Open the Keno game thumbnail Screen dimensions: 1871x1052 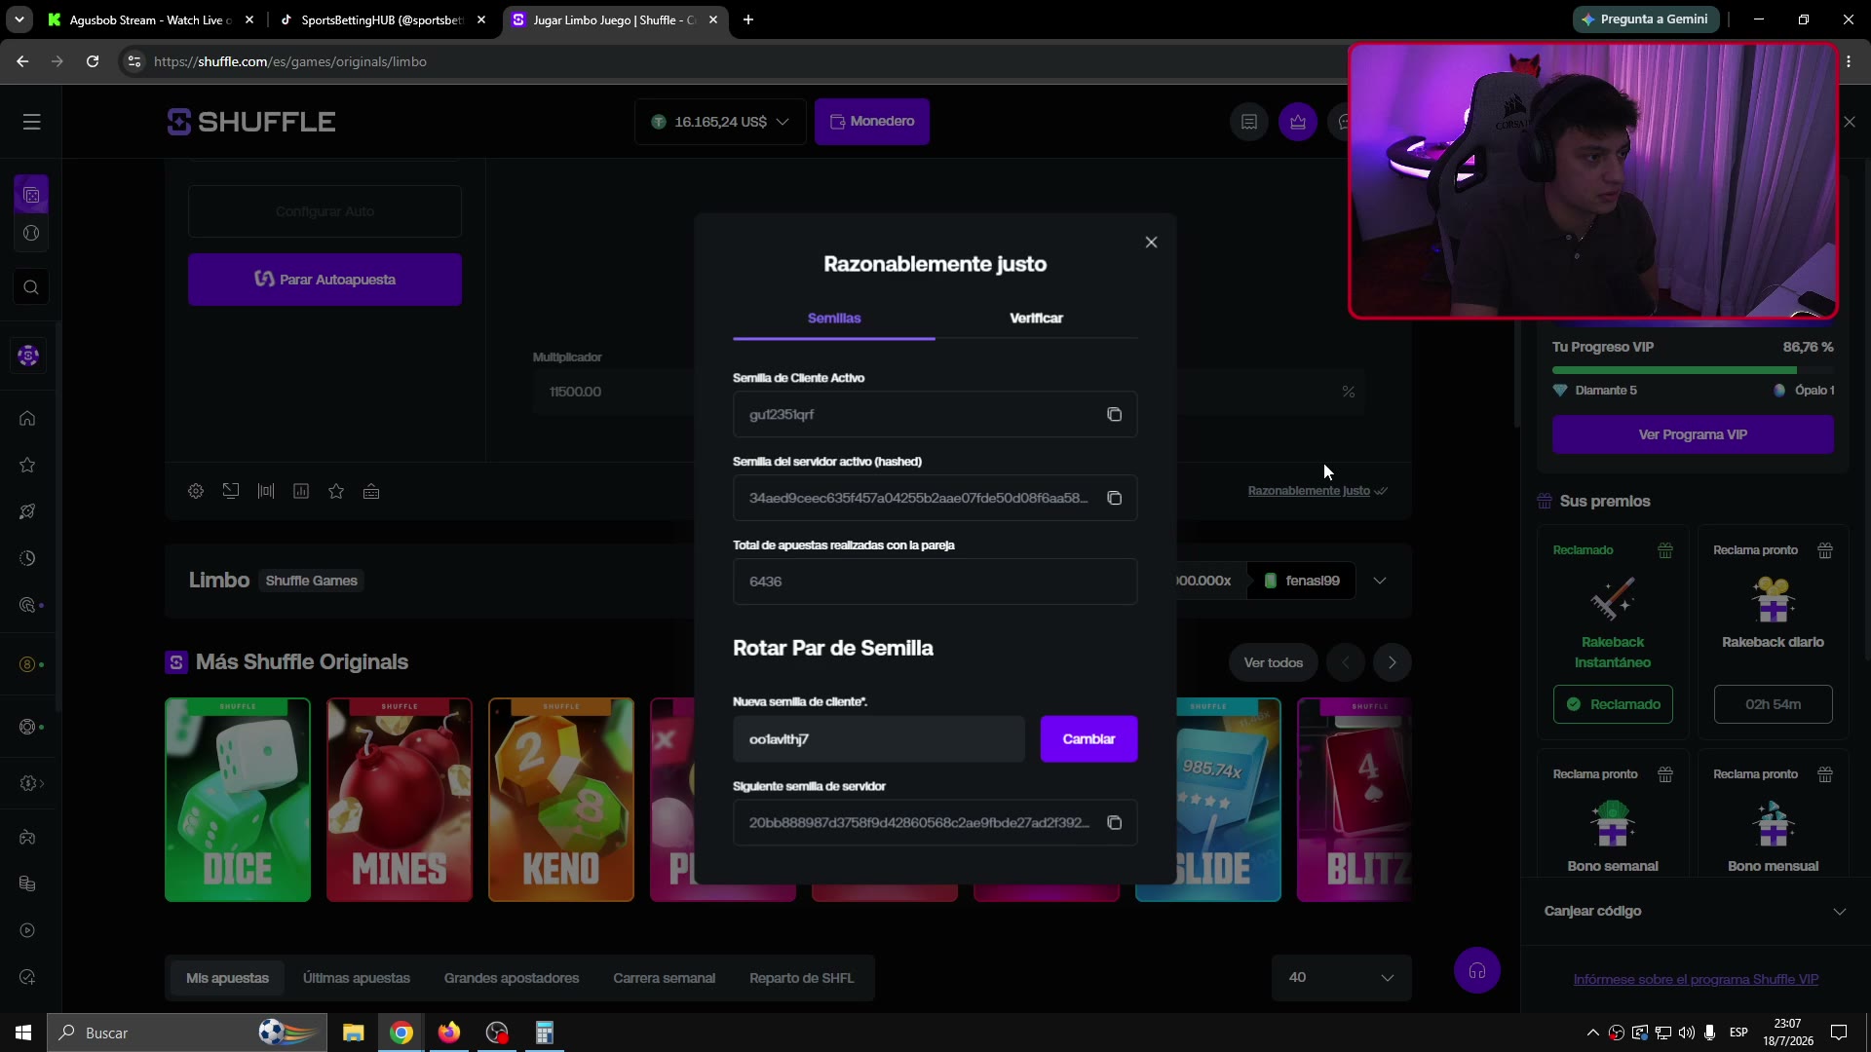pos(561,800)
